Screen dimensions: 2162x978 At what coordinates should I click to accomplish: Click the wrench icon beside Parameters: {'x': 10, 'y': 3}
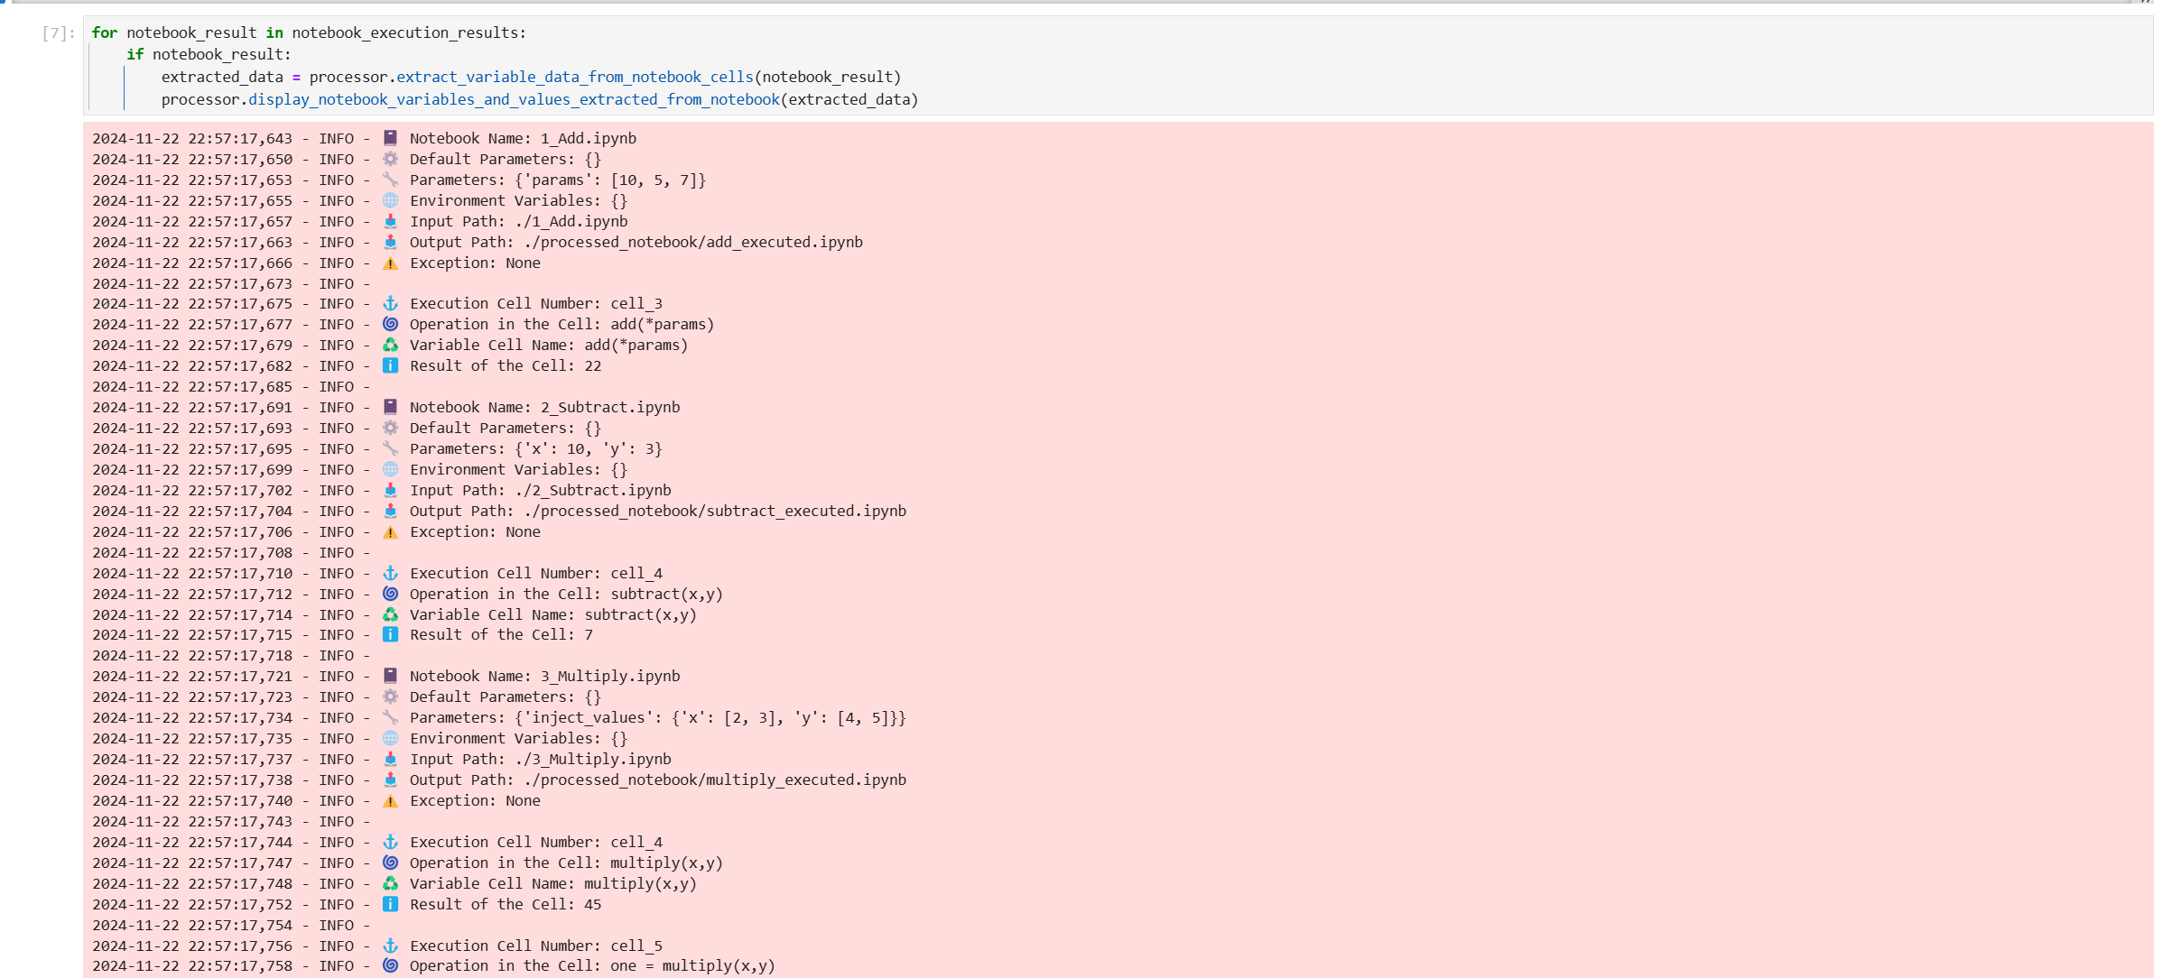click(x=390, y=448)
